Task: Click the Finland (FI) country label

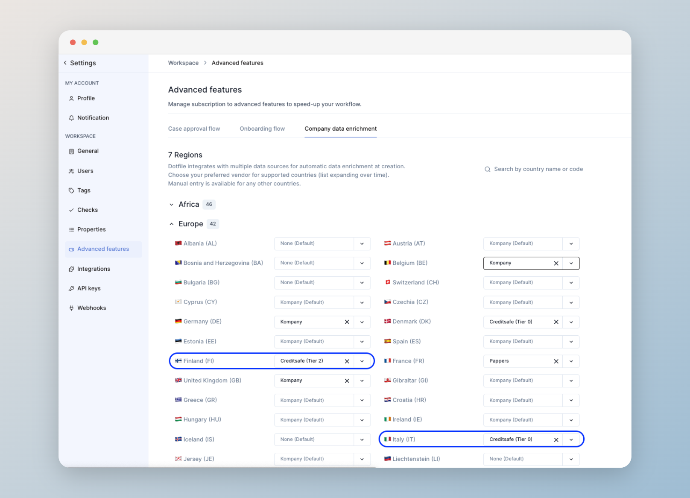Action: [199, 361]
